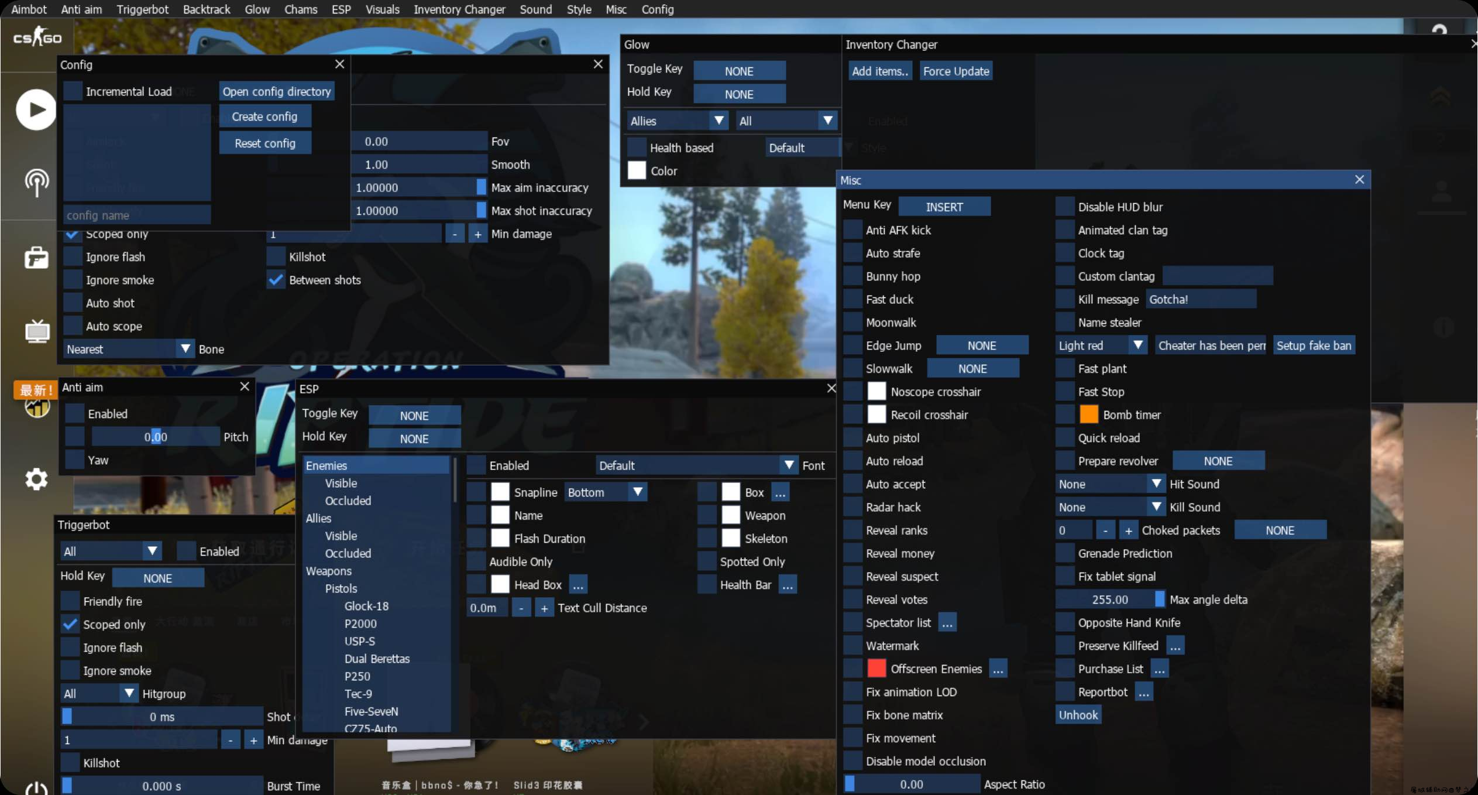1478x795 pixels.
Task: Click the CS:GO play button icon
Action: pos(36,109)
